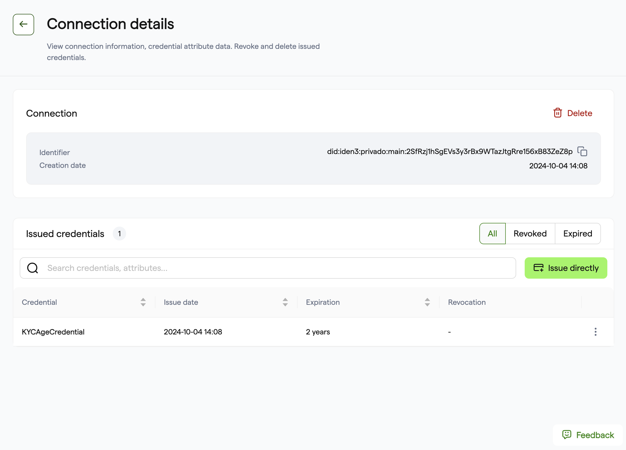This screenshot has width=626, height=450.
Task: Switch to Revoked credentials filter
Action: click(530, 234)
